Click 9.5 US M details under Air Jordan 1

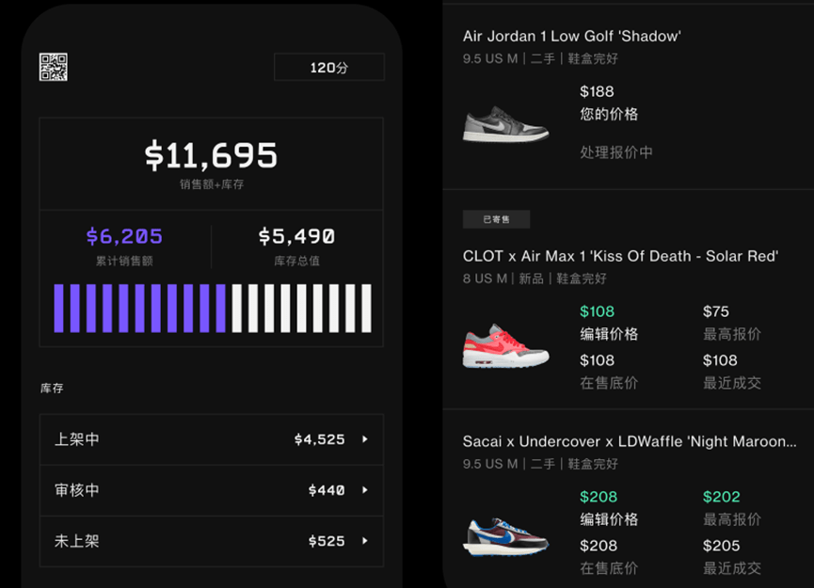click(x=540, y=58)
